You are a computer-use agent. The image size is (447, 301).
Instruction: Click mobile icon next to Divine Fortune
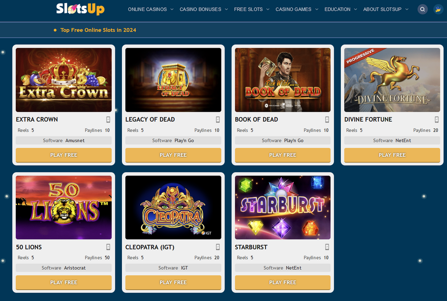coord(437,119)
